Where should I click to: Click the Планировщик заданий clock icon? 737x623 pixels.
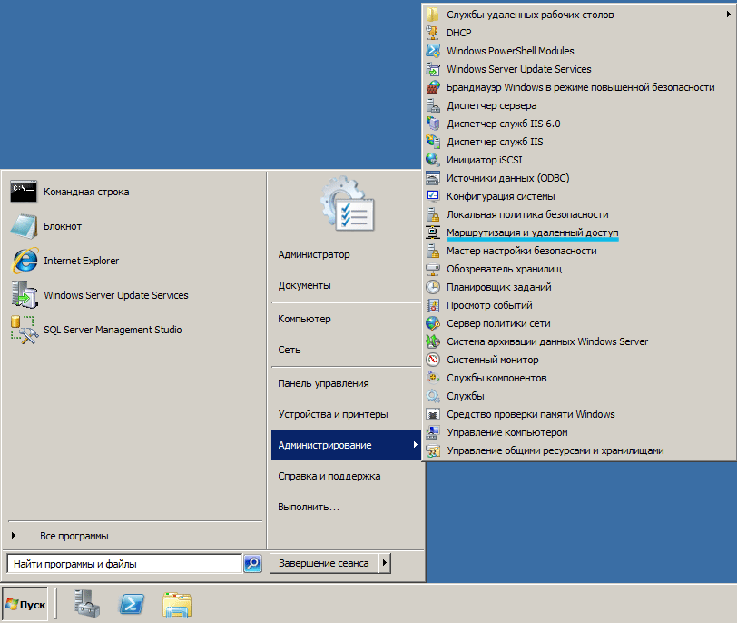coord(433,287)
